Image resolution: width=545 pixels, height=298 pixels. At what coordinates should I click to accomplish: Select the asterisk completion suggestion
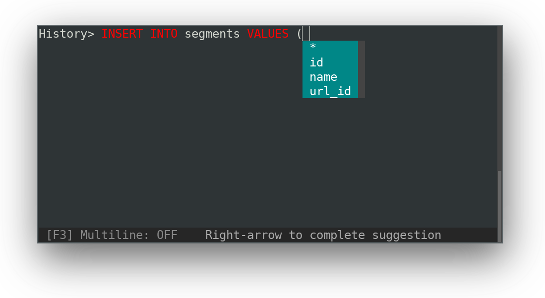[x=330, y=48]
